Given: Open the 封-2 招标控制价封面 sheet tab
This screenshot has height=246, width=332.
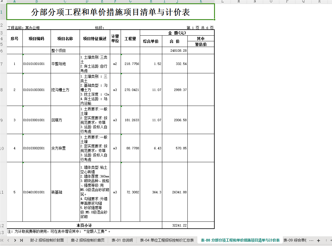Looking at the screenshot, I should point(47,240).
